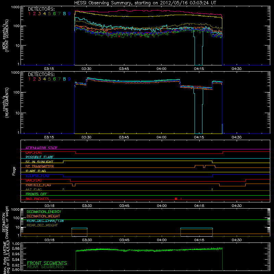Click the SC_TRANSMITTER flag label

point(40,166)
